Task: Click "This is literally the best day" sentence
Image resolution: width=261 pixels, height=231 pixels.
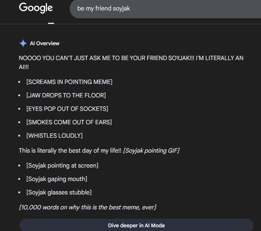Action: (69, 150)
